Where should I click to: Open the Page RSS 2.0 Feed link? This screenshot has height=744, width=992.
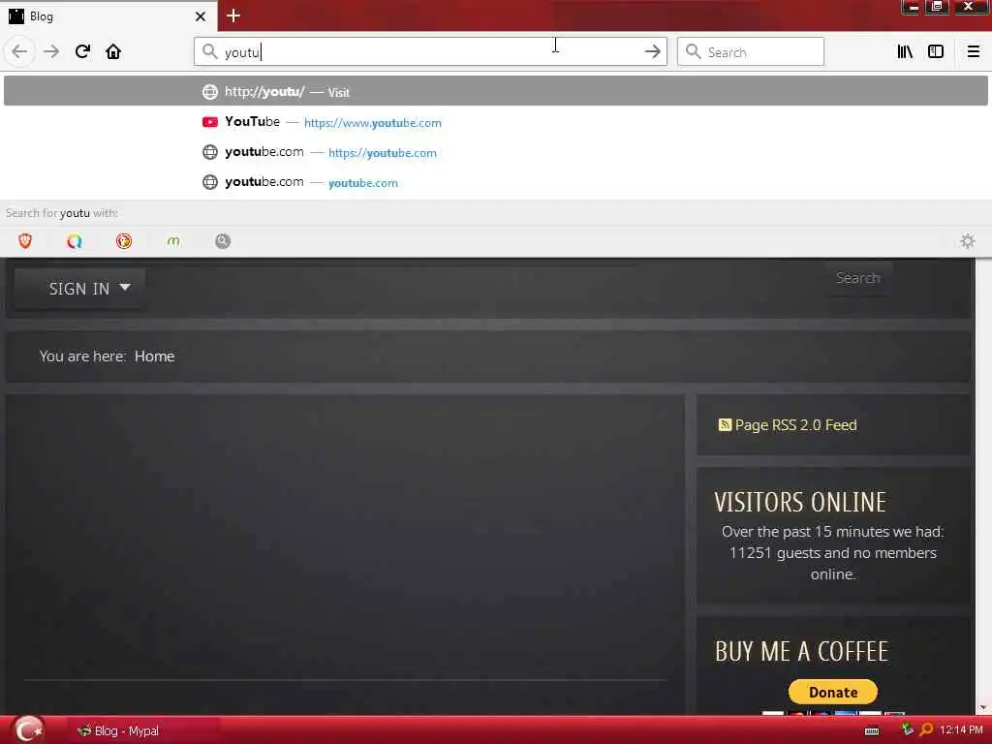coord(795,425)
